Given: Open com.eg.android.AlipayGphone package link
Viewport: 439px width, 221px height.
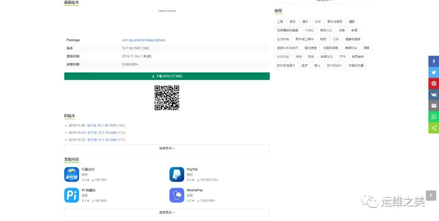Looking at the screenshot, I should coord(143,40).
